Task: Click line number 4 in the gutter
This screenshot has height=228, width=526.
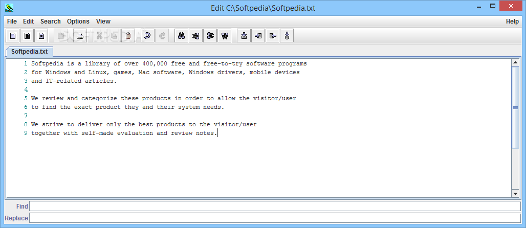Action: click(x=26, y=89)
